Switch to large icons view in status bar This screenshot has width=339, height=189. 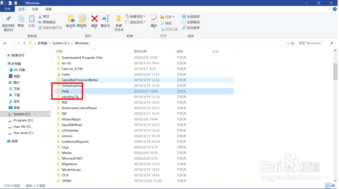coord(333,186)
